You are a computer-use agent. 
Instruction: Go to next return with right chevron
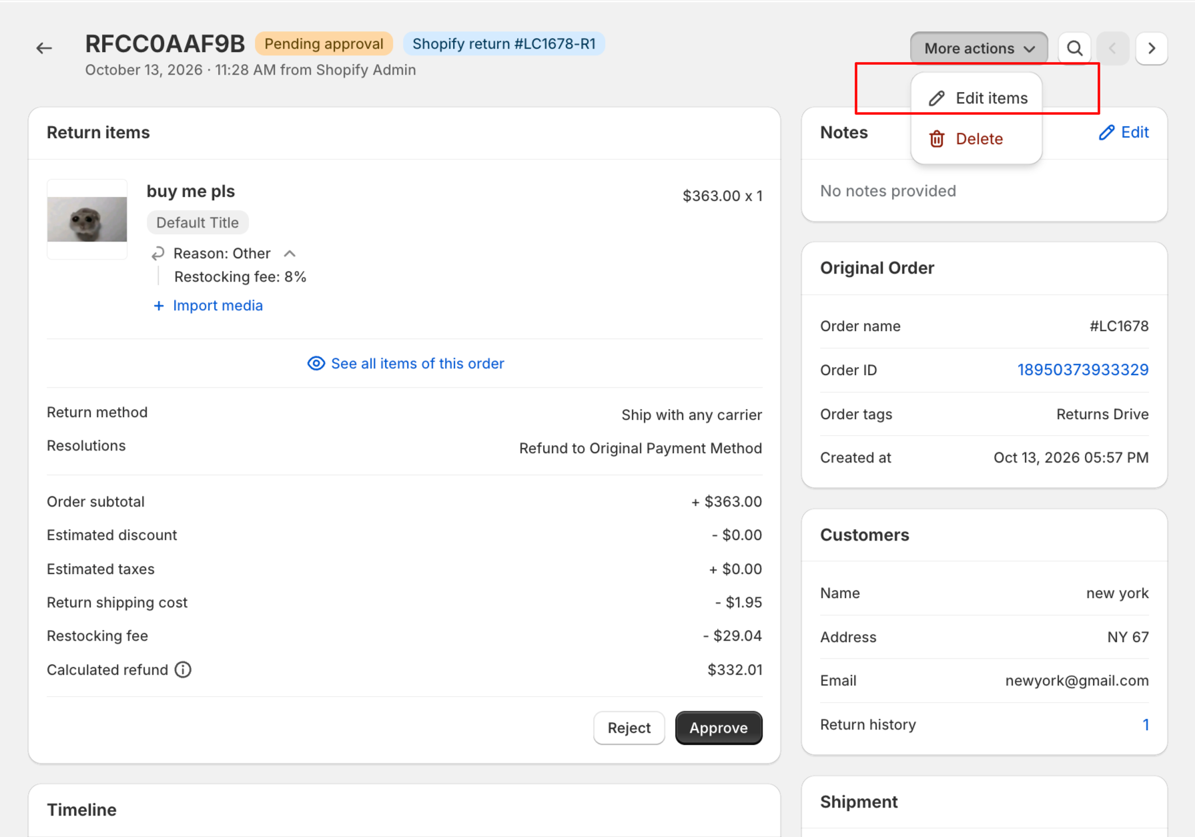tap(1152, 48)
